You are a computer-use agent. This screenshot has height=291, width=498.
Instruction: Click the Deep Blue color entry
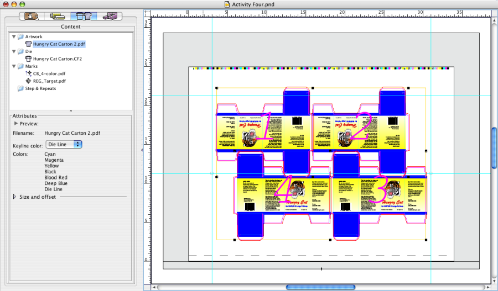coord(56,183)
